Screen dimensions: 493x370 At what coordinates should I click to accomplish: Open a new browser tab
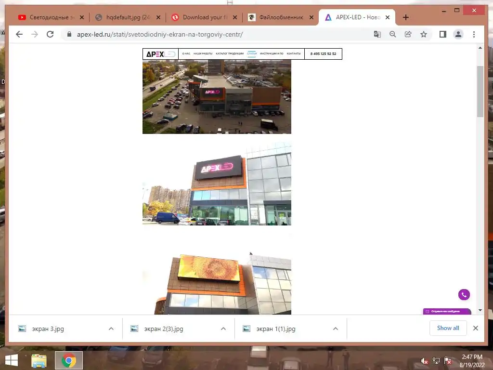pos(405,17)
